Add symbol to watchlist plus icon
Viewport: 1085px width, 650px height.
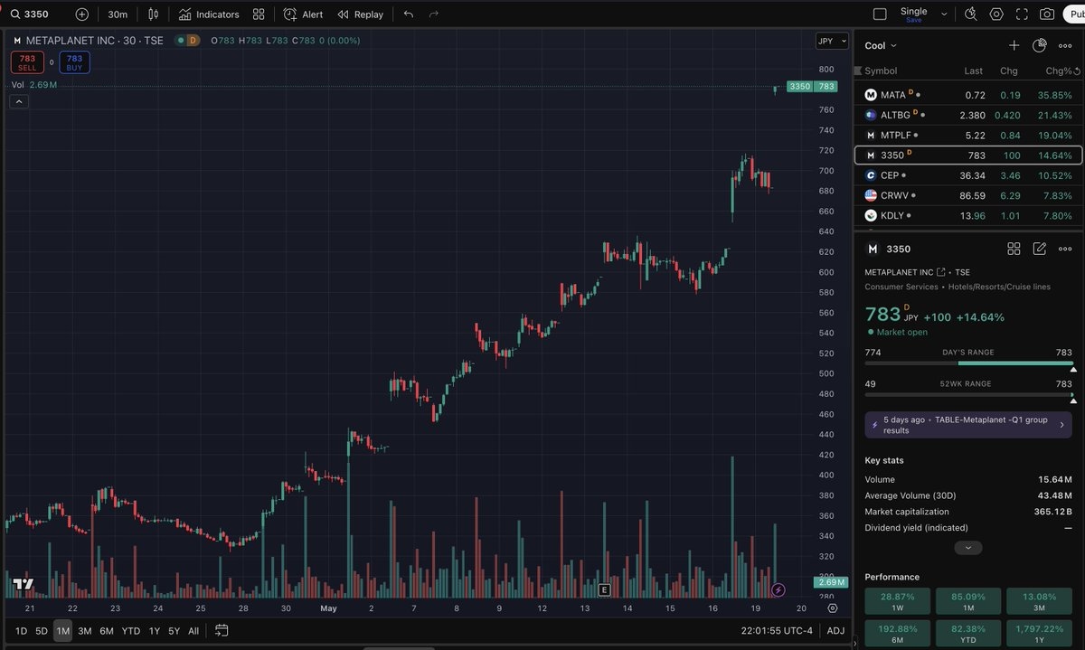pyautogui.click(x=1014, y=45)
